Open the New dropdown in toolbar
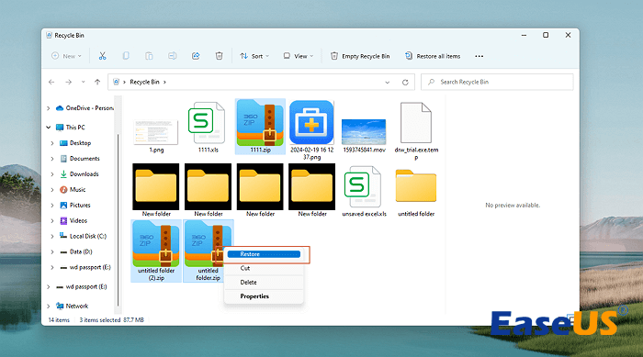The image size is (643, 357). [66, 56]
